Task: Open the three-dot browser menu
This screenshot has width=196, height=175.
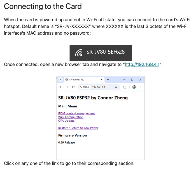Action: point(140,87)
